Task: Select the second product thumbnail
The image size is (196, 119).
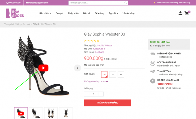Action: [x=36, y=113]
